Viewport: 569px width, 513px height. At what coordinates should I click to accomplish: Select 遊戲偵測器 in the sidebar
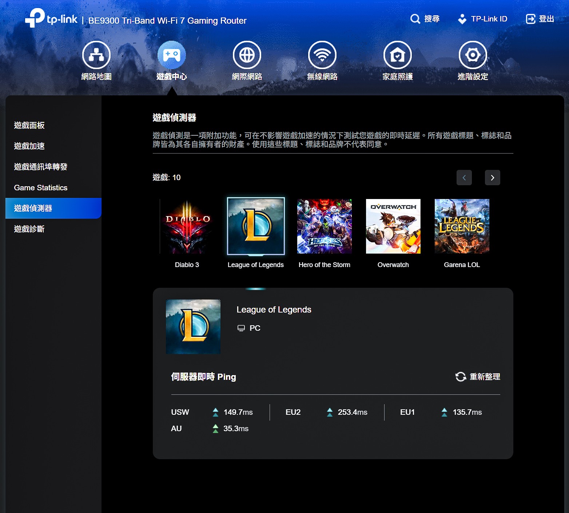click(53, 208)
